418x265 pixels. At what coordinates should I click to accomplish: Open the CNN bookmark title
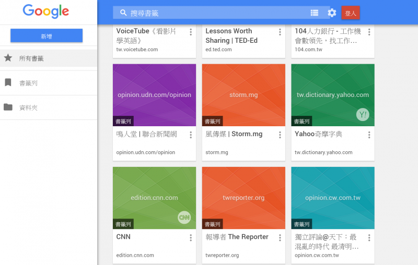point(123,237)
